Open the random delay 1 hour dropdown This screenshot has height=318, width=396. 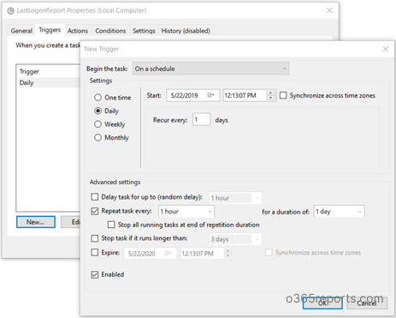[x=235, y=198]
